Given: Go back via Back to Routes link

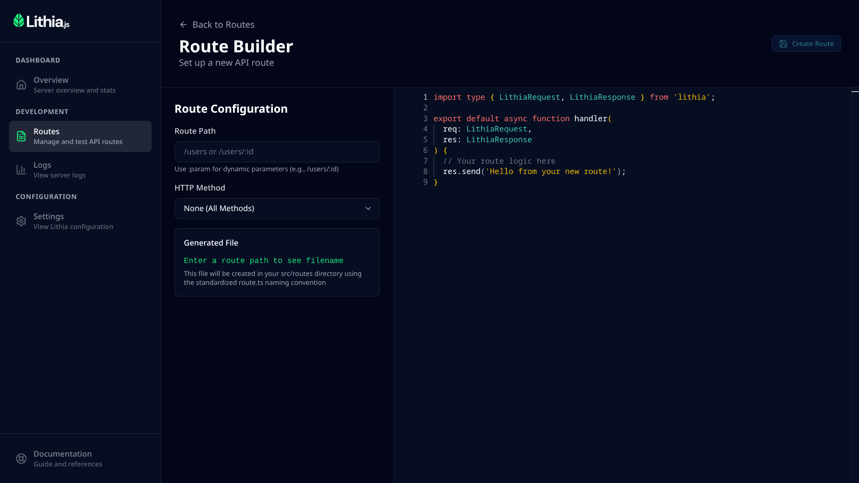Looking at the screenshot, I should pos(223,25).
